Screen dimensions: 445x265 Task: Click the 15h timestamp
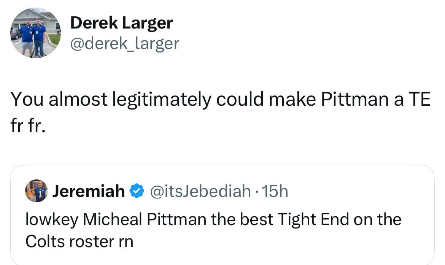pyautogui.click(x=275, y=191)
